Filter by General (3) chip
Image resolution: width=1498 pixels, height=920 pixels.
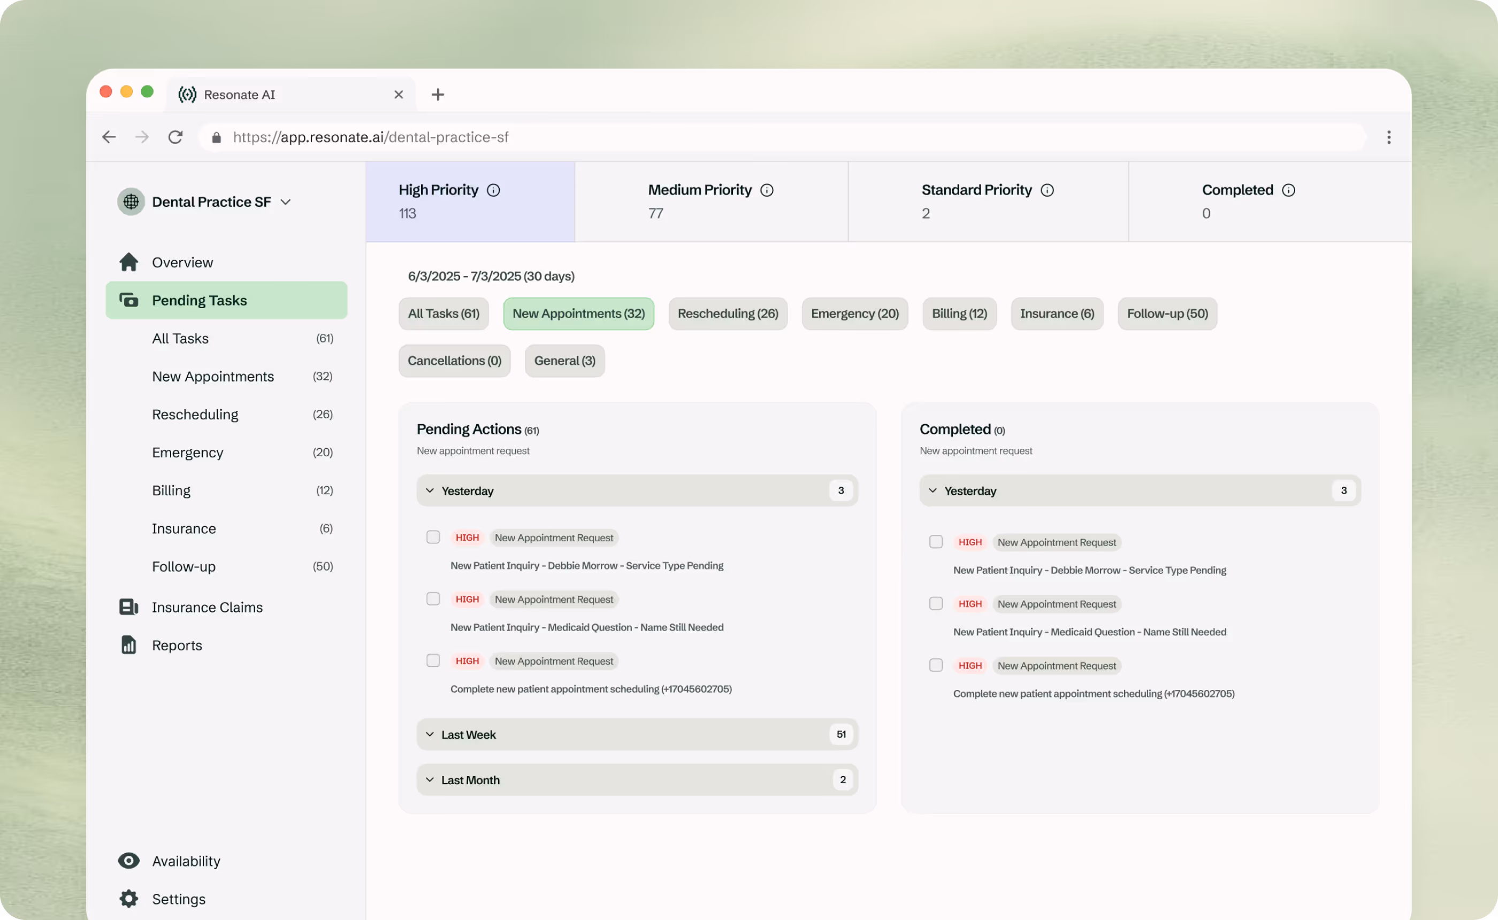point(564,361)
